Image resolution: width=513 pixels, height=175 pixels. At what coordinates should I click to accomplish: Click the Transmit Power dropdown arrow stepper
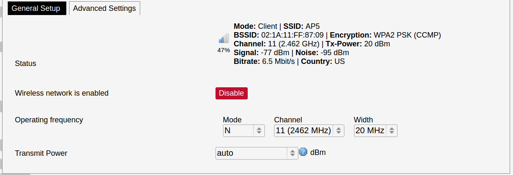[292, 153]
